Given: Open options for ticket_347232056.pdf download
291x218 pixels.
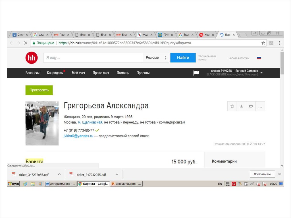Looking at the screenshot, I should (59, 174).
